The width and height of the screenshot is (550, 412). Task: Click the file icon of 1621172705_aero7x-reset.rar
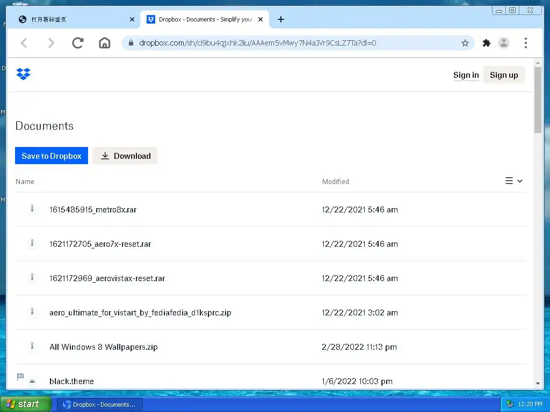point(32,243)
